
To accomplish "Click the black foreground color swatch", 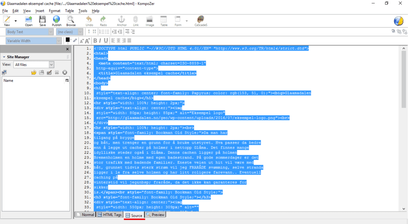I will pos(68,40).
